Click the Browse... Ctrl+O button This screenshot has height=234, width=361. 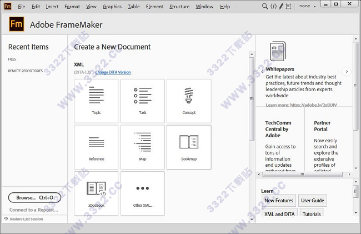pyautogui.click(x=34, y=198)
